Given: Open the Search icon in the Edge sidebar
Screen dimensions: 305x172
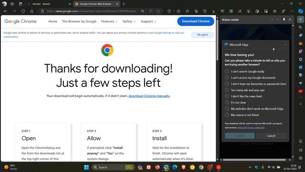Looking at the screenshot, I should [301, 28].
